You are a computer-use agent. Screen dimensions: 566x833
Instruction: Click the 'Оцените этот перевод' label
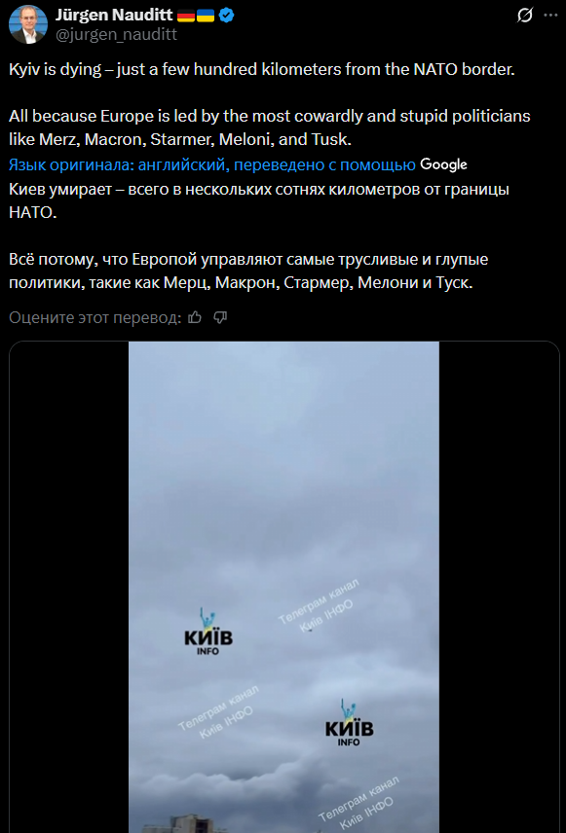click(x=95, y=317)
